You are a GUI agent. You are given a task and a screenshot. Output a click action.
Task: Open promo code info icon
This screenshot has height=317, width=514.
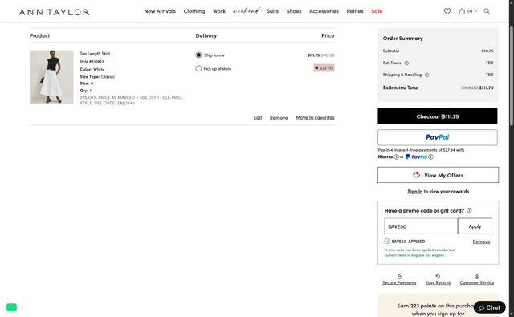coord(469,210)
